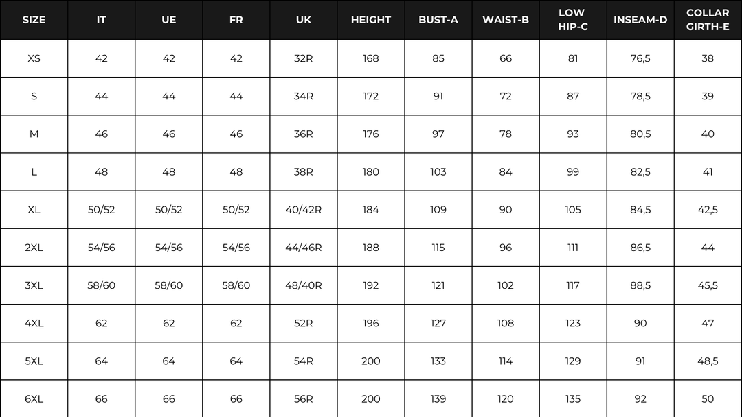The height and width of the screenshot is (417, 742).
Task: Click the 56R UK size cell
Action: point(303,398)
